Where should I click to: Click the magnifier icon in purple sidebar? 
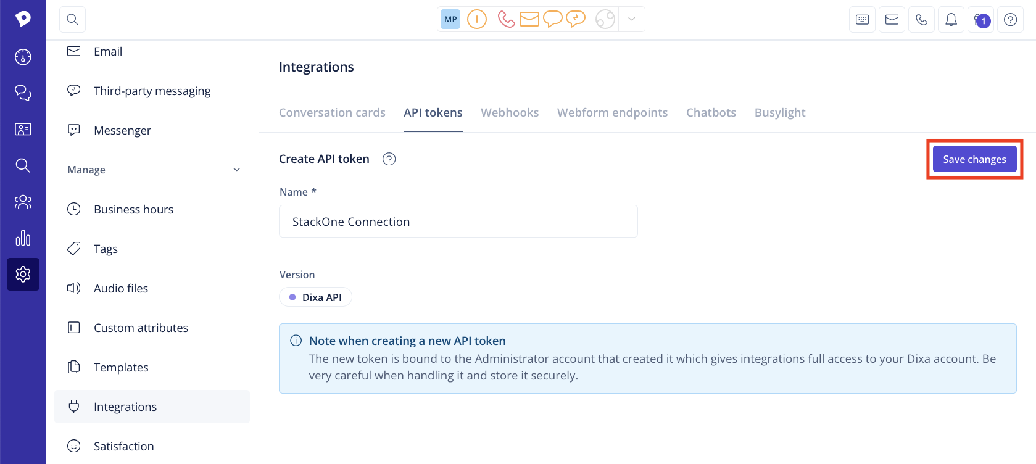(23, 165)
